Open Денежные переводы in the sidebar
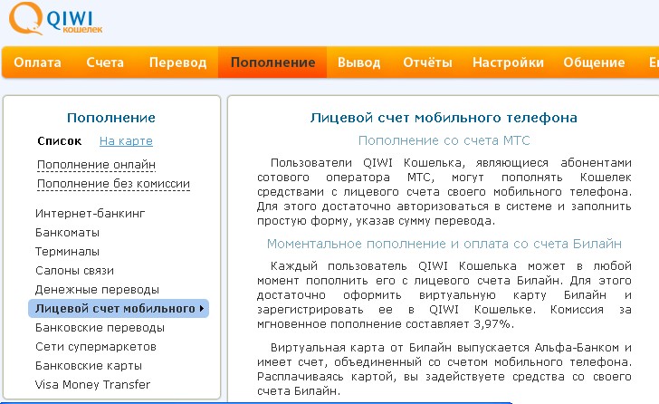This screenshot has width=659, height=404. tap(97, 290)
